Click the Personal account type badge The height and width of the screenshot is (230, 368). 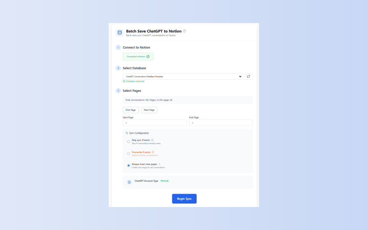pos(164,181)
